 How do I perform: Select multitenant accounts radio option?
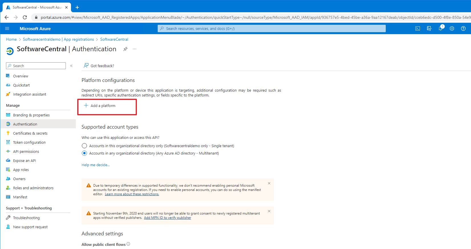pyautogui.click(x=84, y=153)
